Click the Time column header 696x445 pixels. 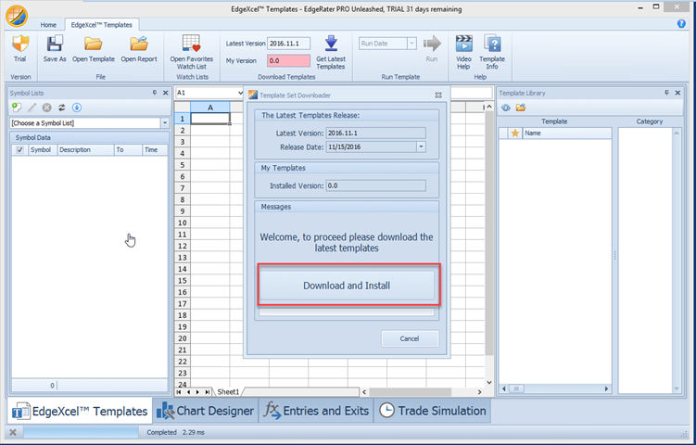point(155,149)
